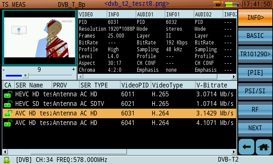Image resolution: width=273 pixels, height=164 pixels.
Task: Go back with the left arrow button
Action: pyautogui.click(x=246, y=147)
